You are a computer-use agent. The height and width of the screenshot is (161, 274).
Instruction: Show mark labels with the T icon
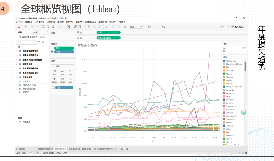tap(120, 27)
